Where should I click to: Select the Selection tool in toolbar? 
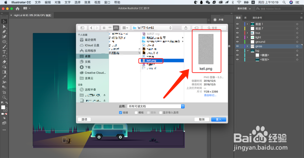coord(4,21)
